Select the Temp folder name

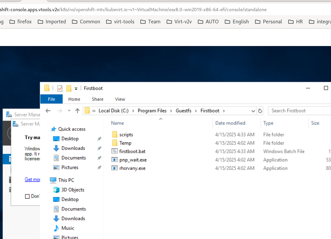(125, 143)
